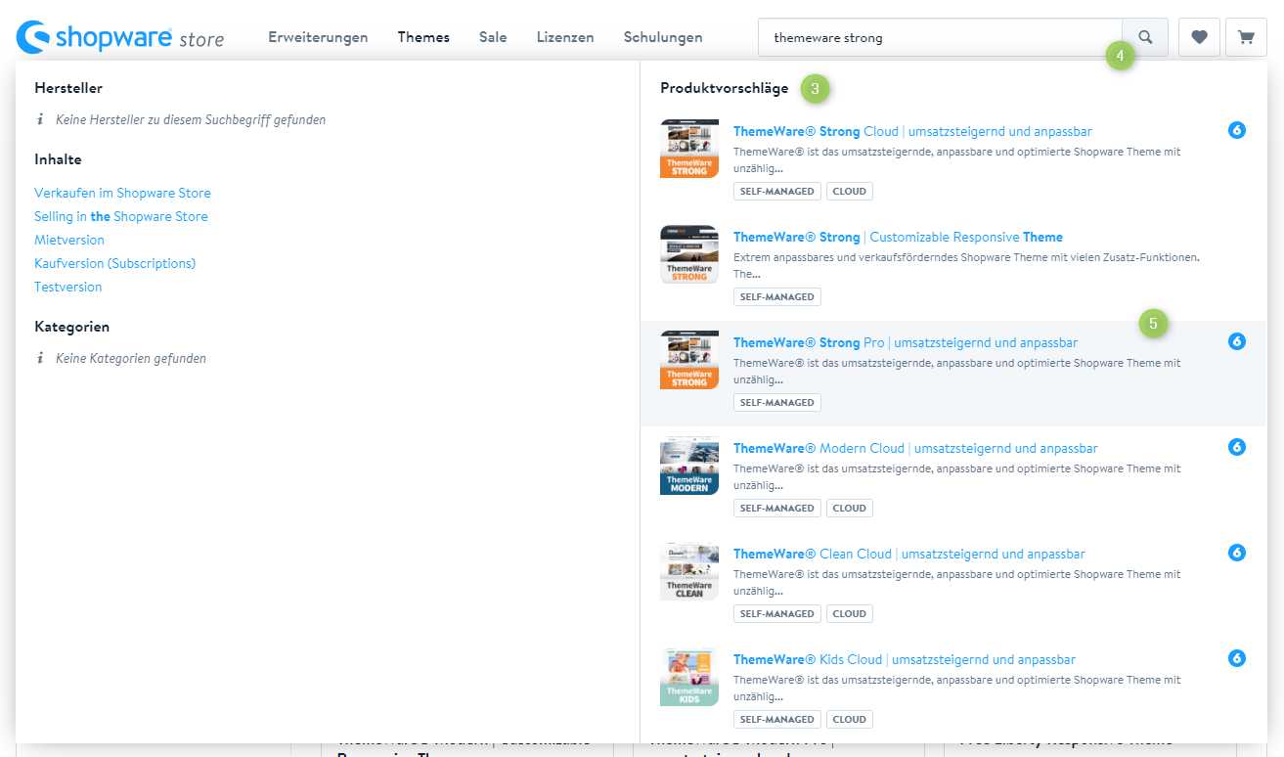Image resolution: width=1284 pixels, height=757 pixels.
Task: Click SELF-MANAGED tag on Customizable Responsive Theme
Action: click(777, 297)
